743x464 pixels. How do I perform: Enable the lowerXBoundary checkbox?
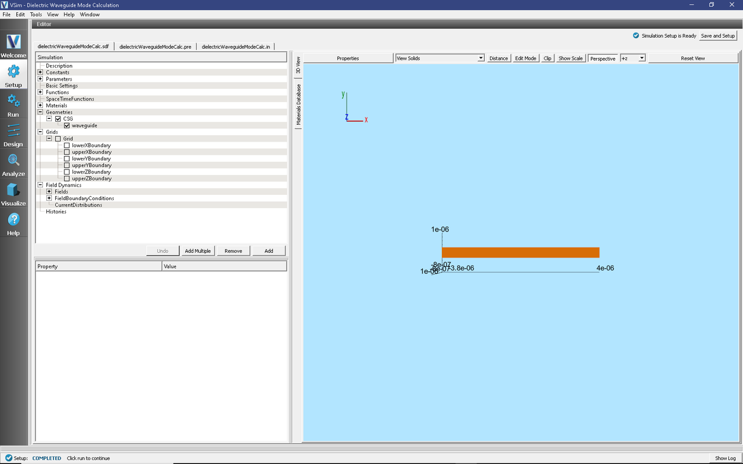click(67, 146)
